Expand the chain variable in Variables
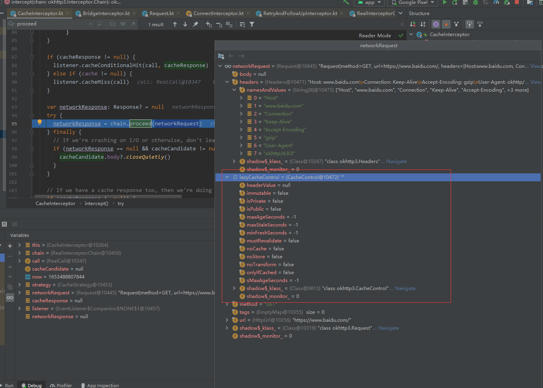 coord(19,253)
